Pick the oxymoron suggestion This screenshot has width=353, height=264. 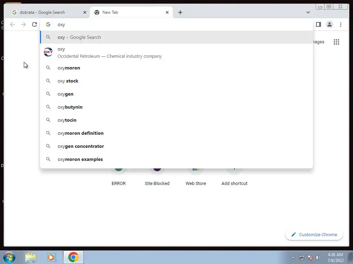click(176, 68)
